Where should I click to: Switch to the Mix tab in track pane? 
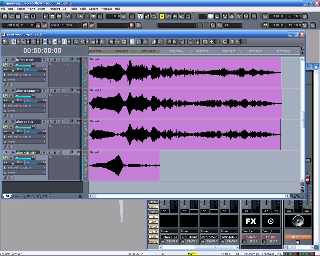click(x=29, y=196)
